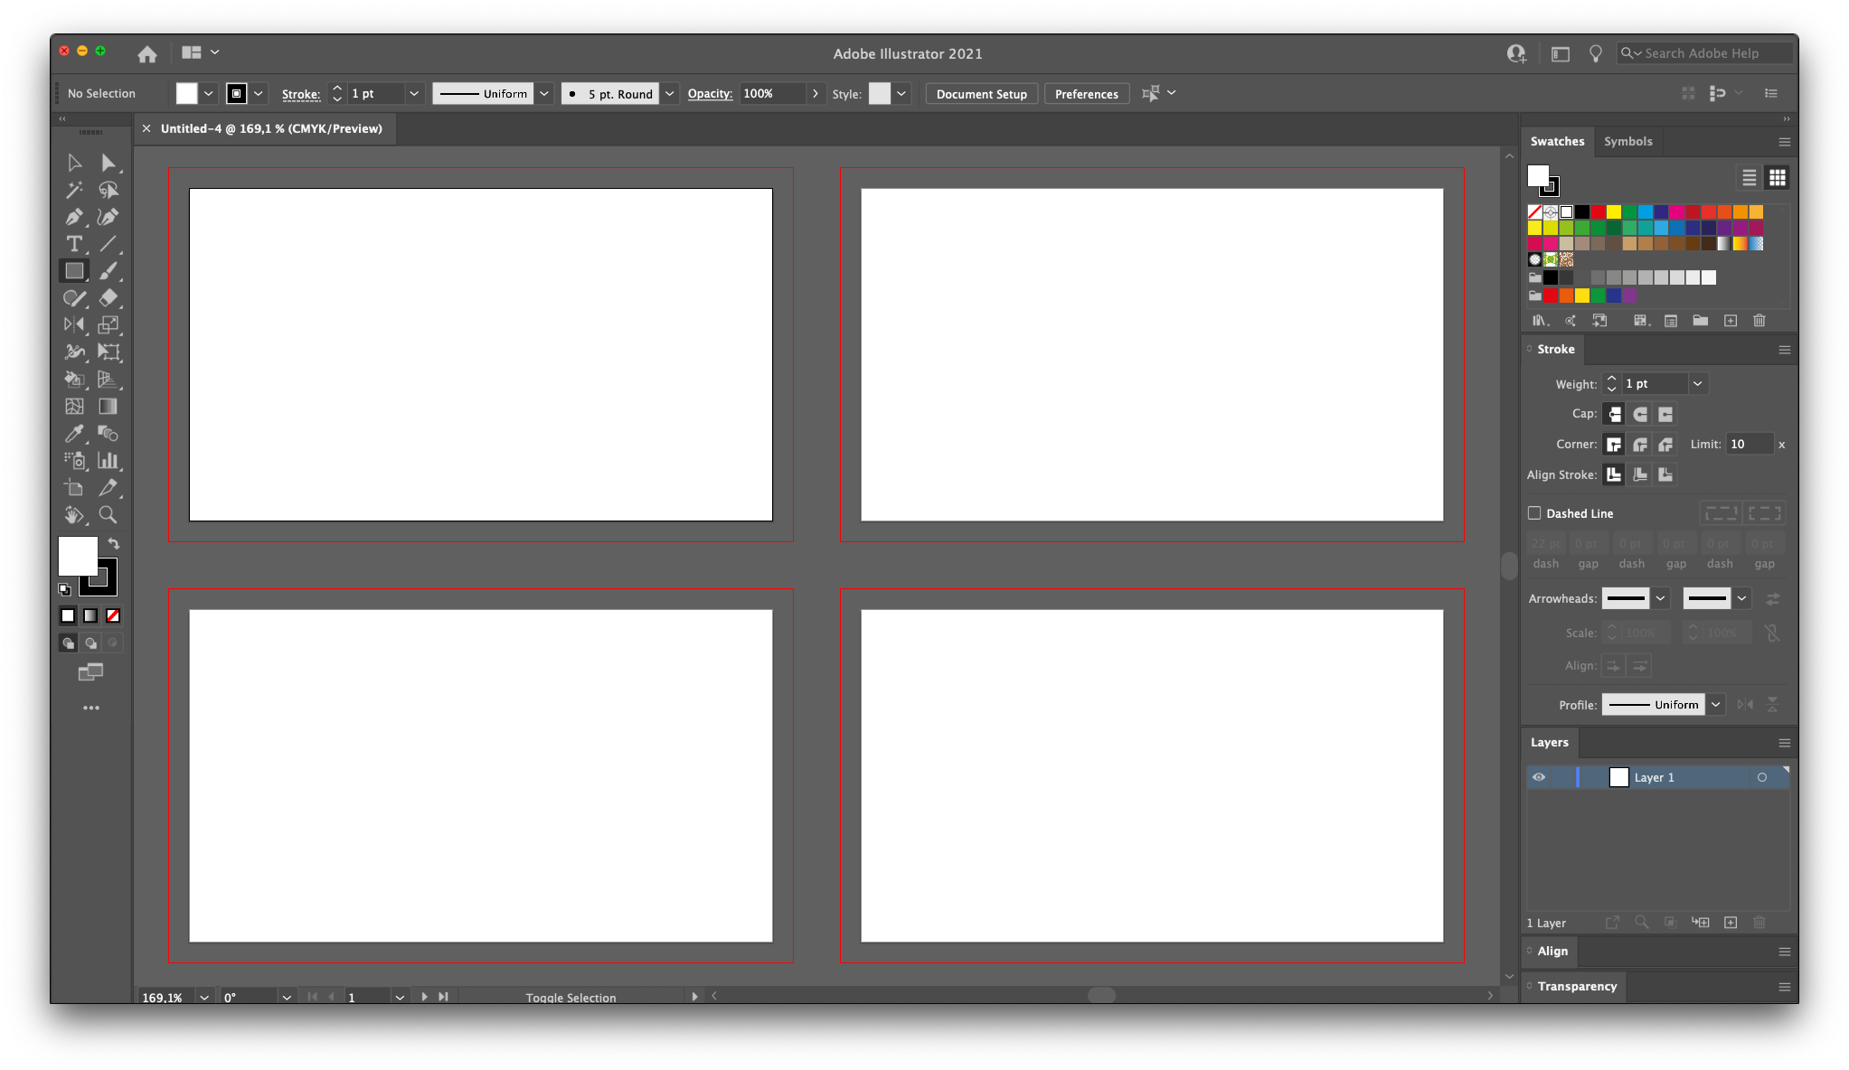Select the Pen tool
This screenshot has width=1849, height=1070.
click(x=74, y=217)
